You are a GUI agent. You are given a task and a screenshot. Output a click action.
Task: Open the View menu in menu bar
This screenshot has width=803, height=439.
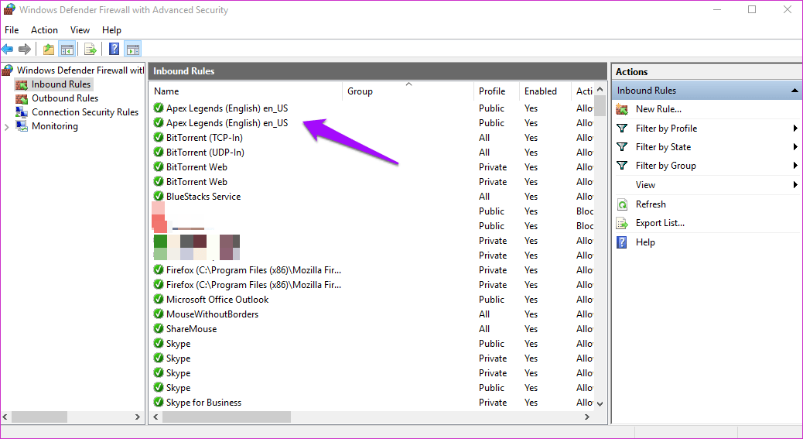pos(80,29)
